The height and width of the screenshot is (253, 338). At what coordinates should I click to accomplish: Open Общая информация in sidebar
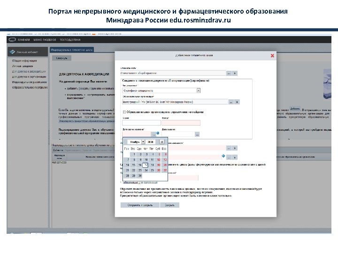24,60
